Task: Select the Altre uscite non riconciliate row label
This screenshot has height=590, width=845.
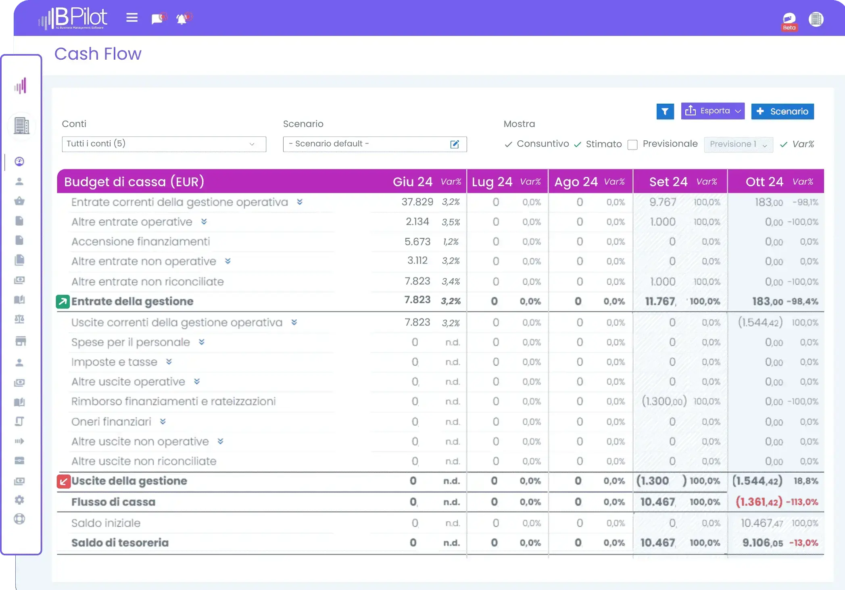Action: (x=144, y=461)
